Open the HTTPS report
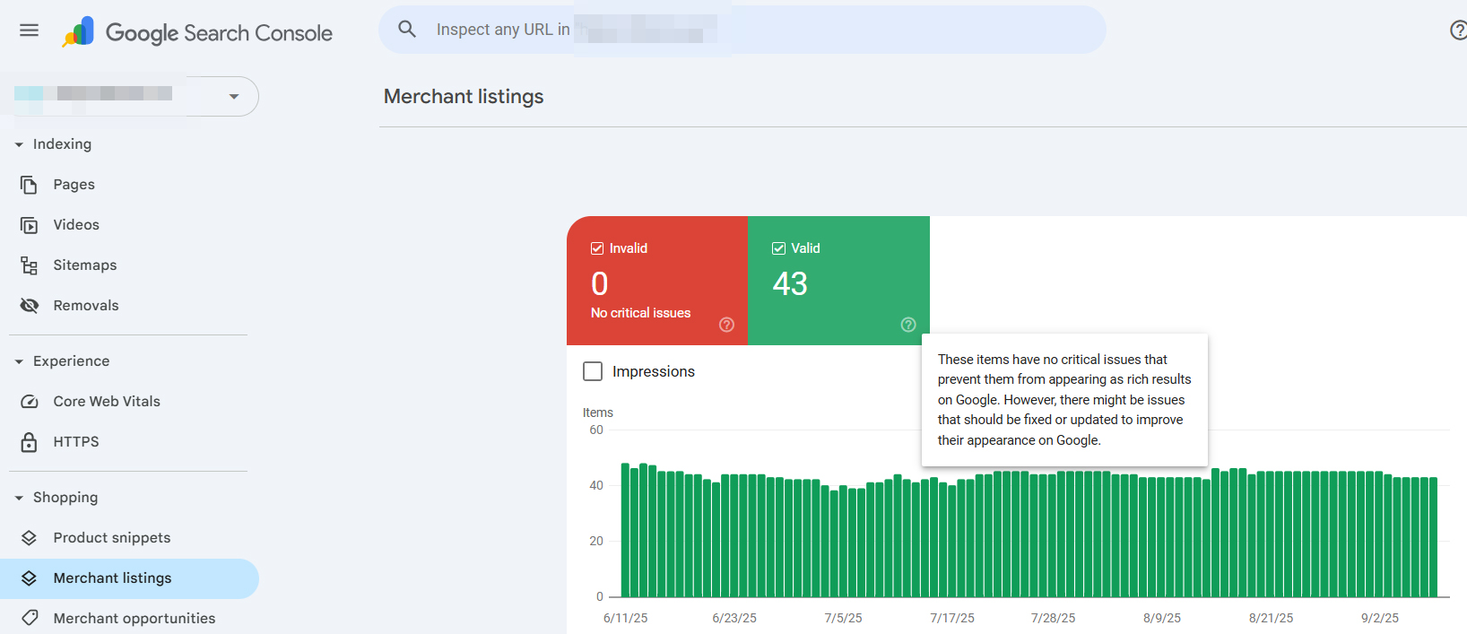1467x634 pixels. click(75, 442)
